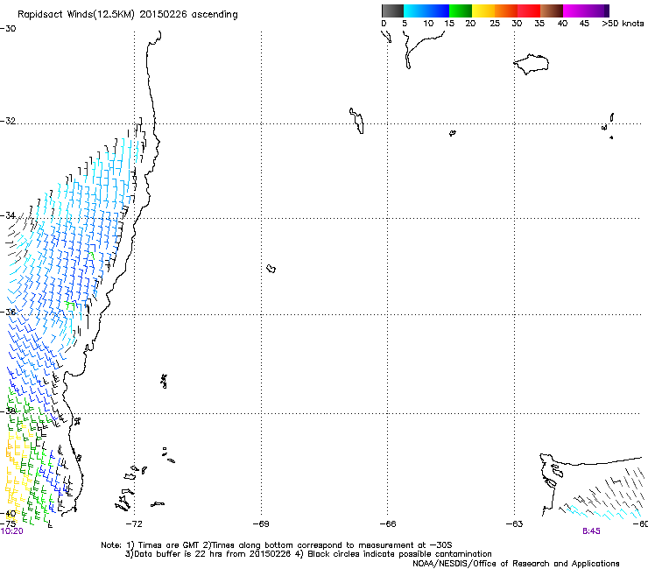Click the purple '8:45' pass time label
The image size is (648, 569).
pos(591,531)
